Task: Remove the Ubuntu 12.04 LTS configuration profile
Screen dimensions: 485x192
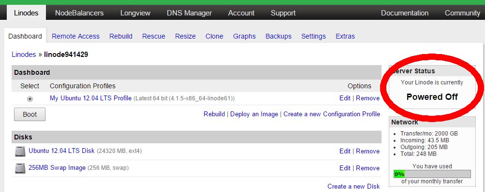Action: [368, 98]
